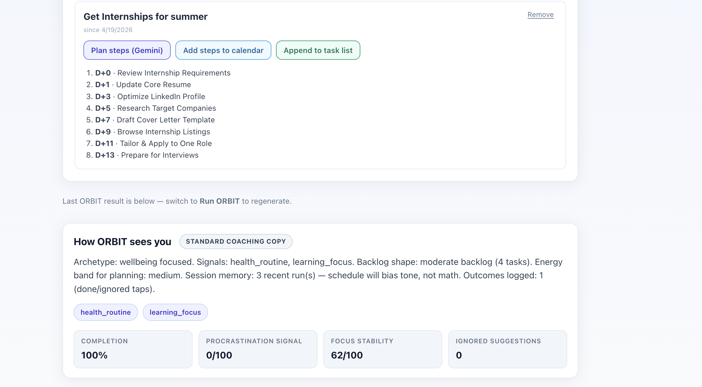Select step Review Internship Requirements

point(174,73)
